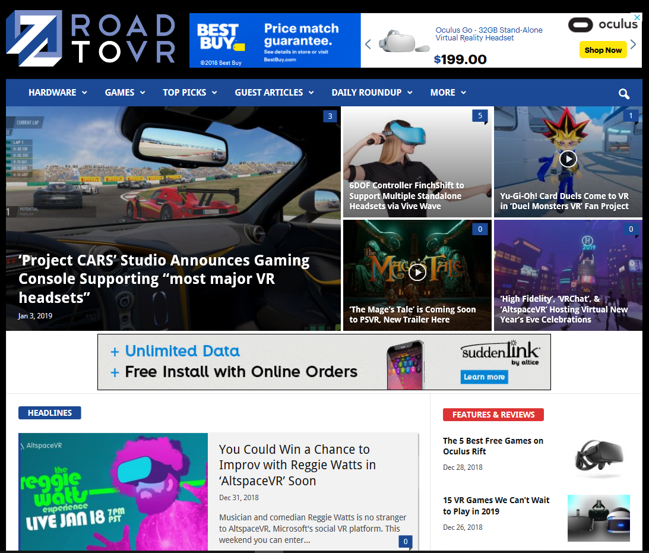The image size is (649, 553).
Task: Click the Unlimited Data text in Suddenlink ad
Action: [x=182, y=351]
